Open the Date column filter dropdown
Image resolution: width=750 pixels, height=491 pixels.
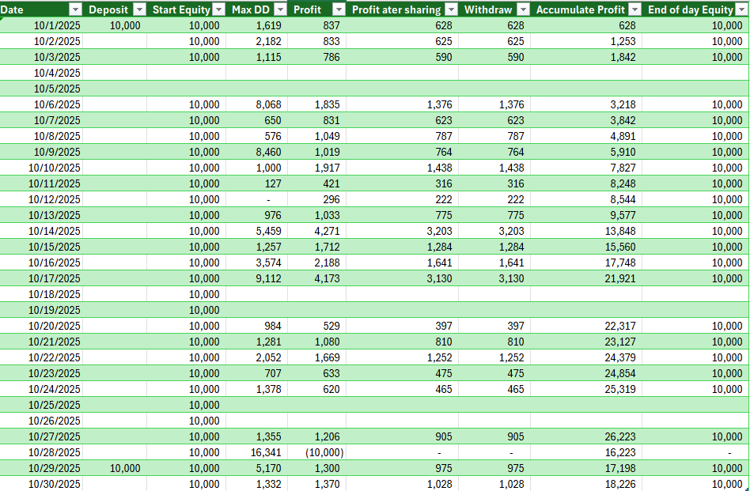point(75,9)
